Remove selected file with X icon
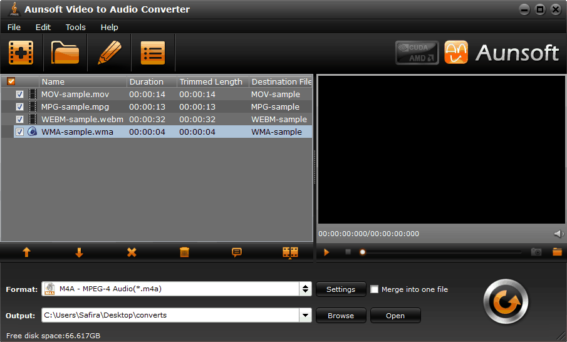 point(132,252)
